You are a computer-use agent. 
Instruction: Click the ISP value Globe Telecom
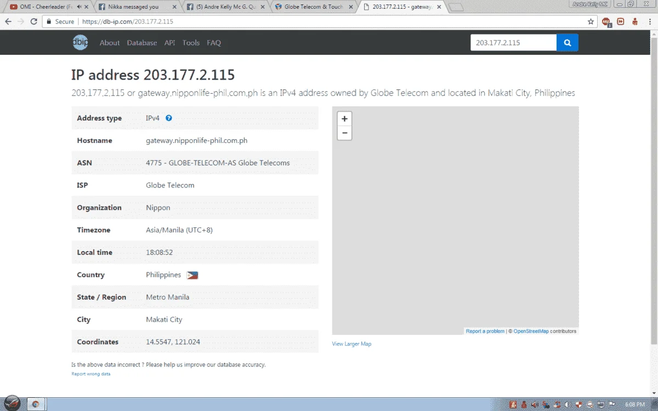[x=170, y=185]
